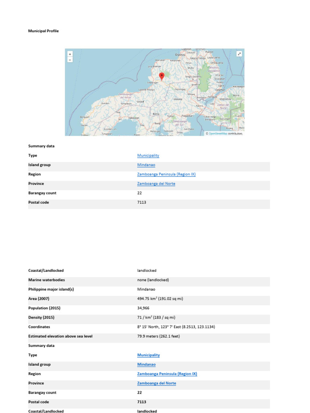Screen dimensions: 310x413
Task: Open the first Zamboanga del Norte province link
Action: tap(156, 184)
